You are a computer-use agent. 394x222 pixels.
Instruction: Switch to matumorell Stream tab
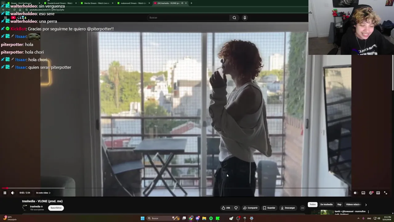pyautogui.click(x=133, y=3)
